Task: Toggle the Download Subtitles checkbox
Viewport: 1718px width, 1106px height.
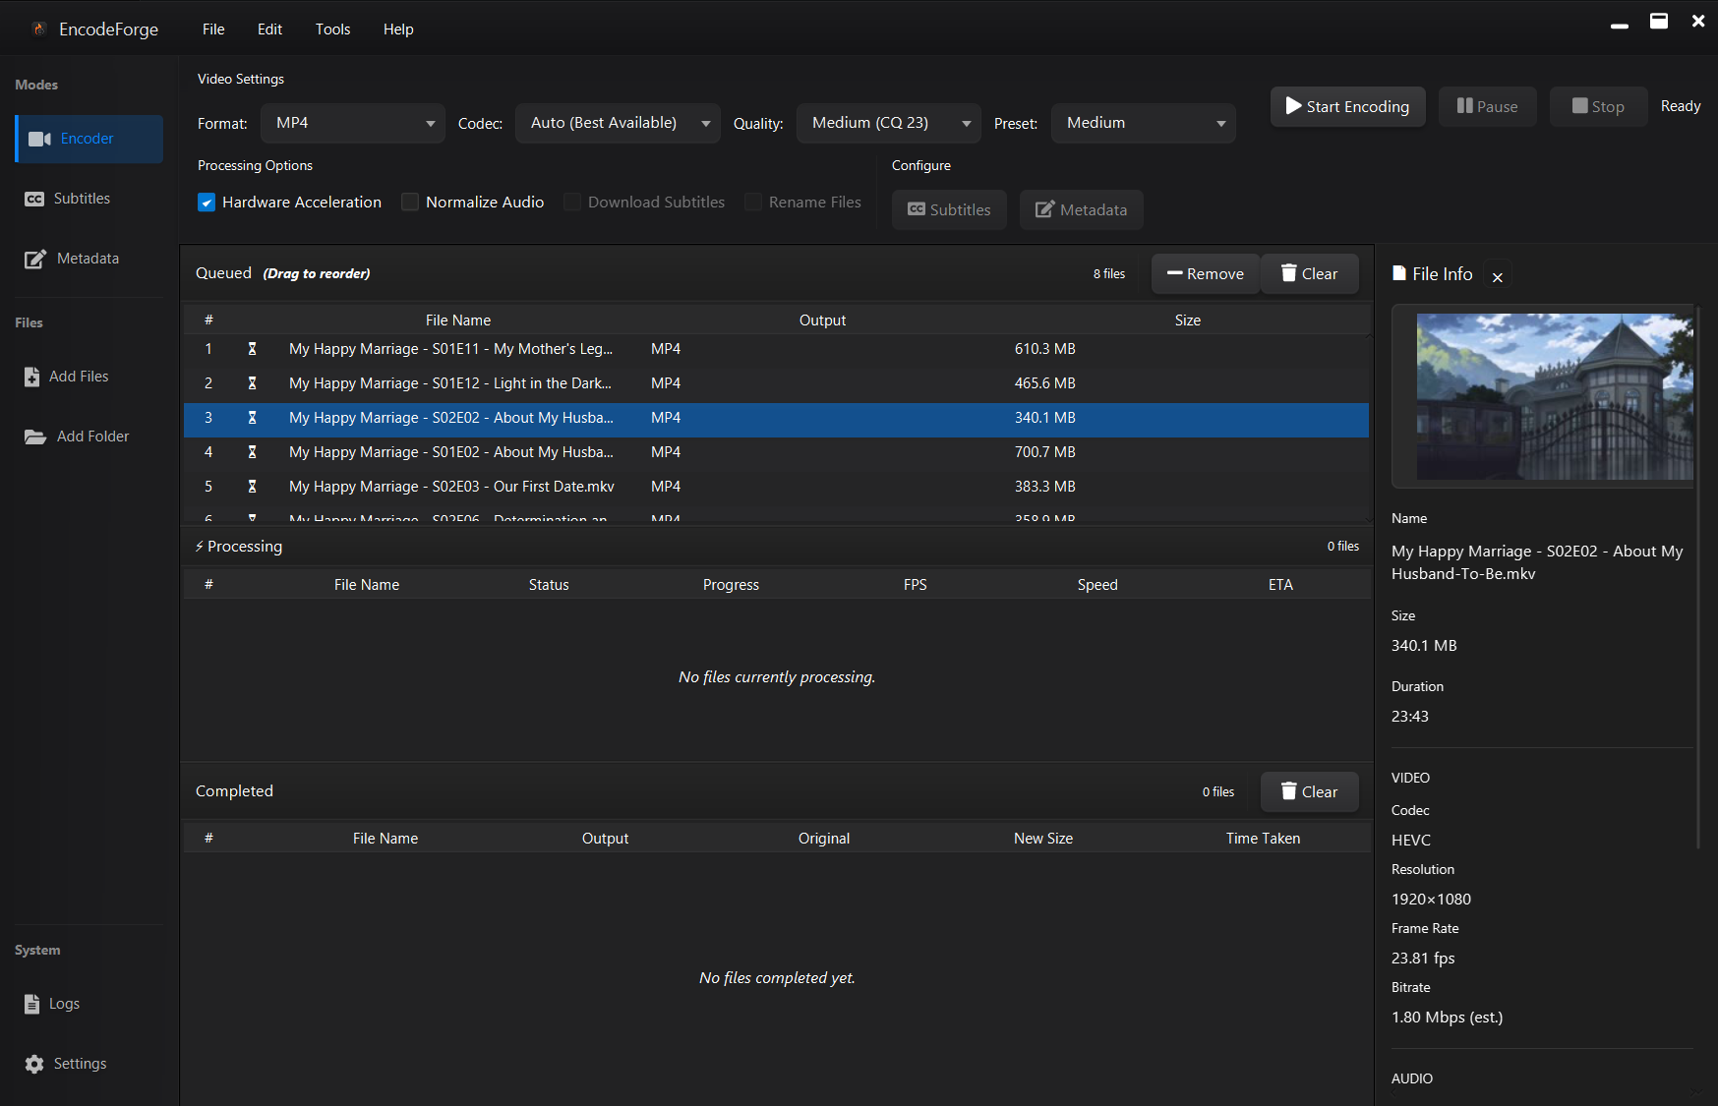Action: (x=572, y=203)
